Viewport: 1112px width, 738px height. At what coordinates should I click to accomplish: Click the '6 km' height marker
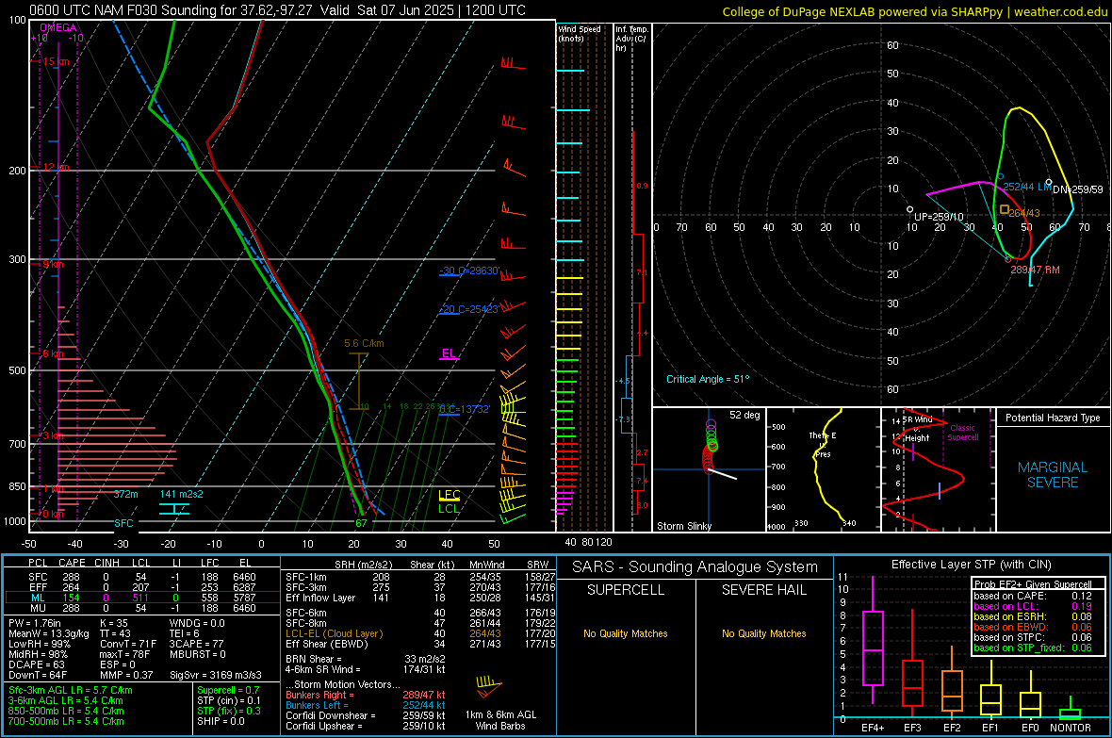pos(53,353)
